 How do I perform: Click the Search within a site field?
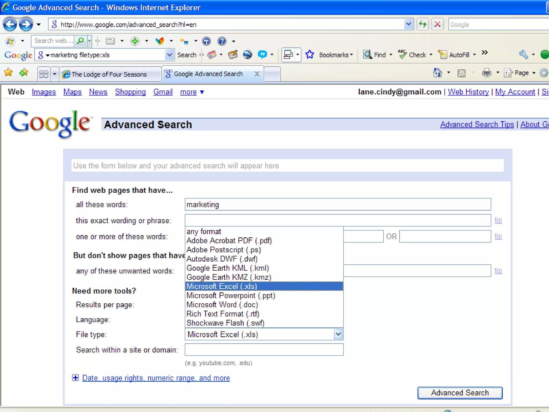point(264,350)
